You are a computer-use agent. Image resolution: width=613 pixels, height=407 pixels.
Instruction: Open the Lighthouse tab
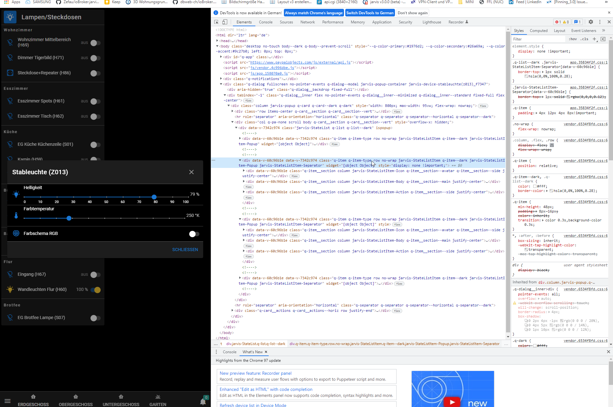click(432, 22)
